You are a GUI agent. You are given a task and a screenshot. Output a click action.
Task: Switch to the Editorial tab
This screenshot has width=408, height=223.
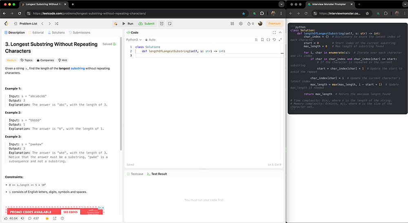(36, 33)
